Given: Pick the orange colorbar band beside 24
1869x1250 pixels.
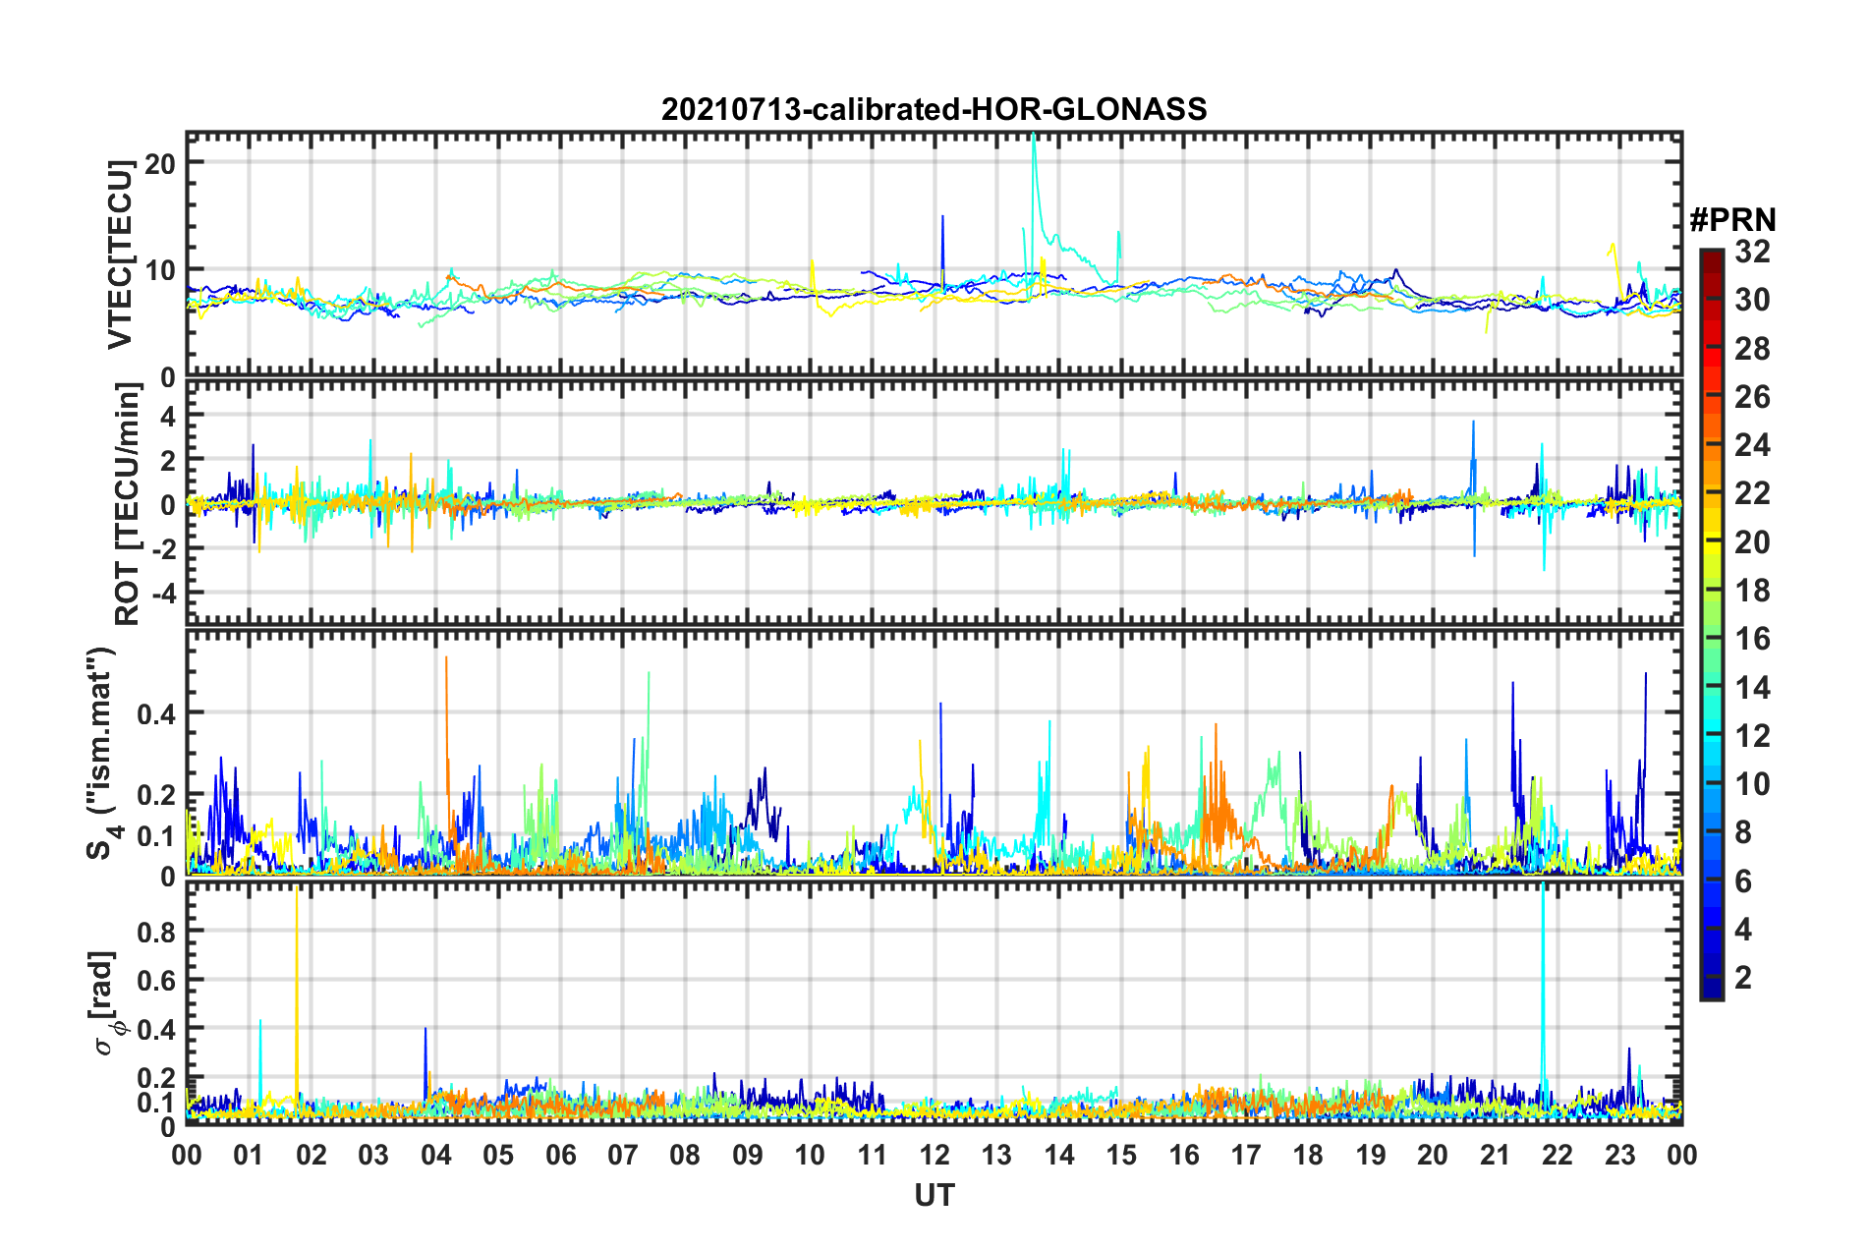Looking at the screenshot, I should click(1711, 445).
